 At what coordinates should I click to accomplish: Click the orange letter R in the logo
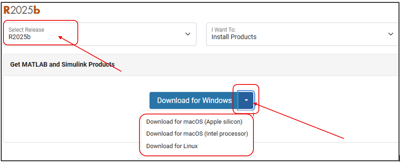click(x=7, y=10)
